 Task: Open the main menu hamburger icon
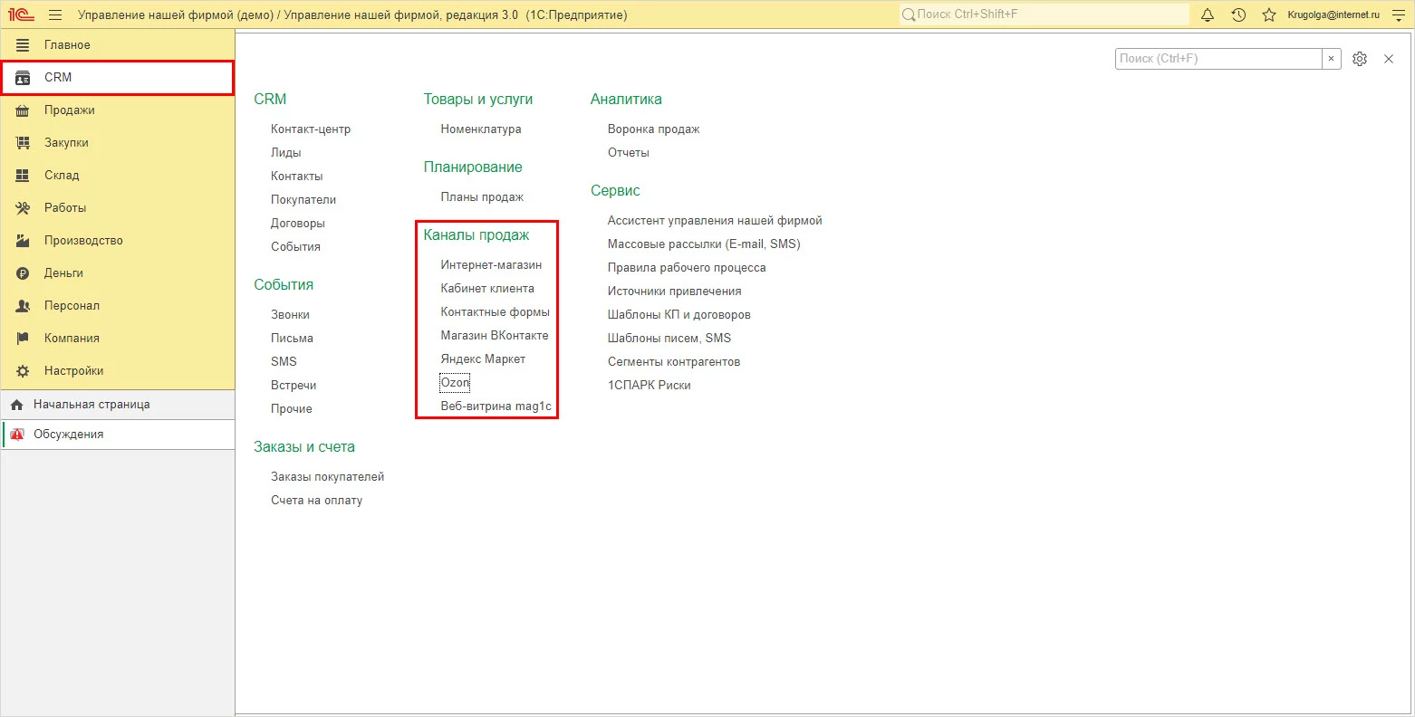click(x=55, y=15)
